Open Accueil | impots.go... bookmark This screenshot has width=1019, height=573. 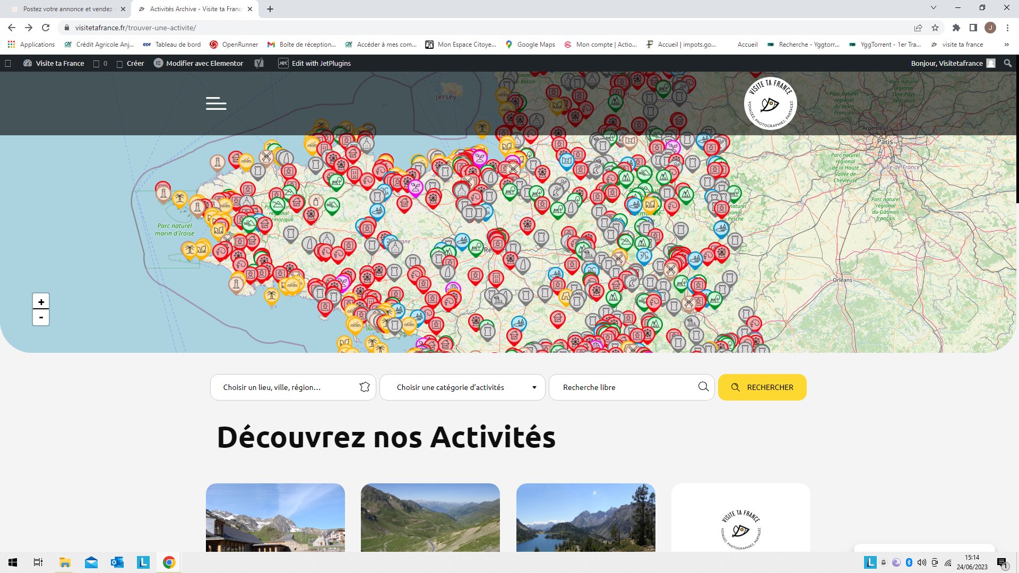681,45
